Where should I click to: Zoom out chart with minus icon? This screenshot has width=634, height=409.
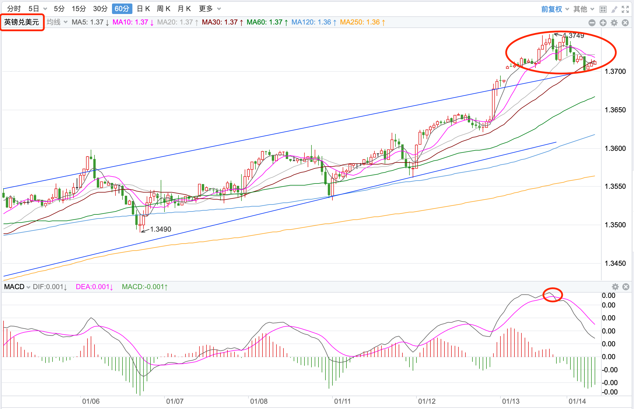(x=592, y=23)
